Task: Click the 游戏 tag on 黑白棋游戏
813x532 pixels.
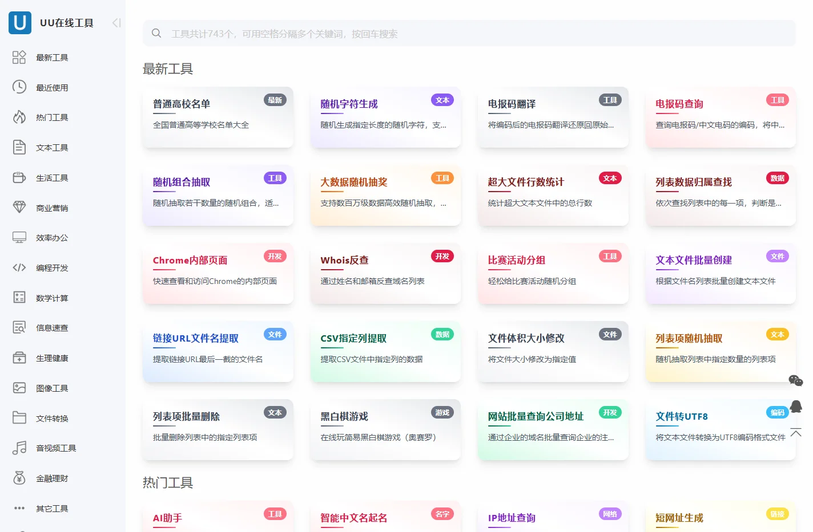Action: pos(442,412)
